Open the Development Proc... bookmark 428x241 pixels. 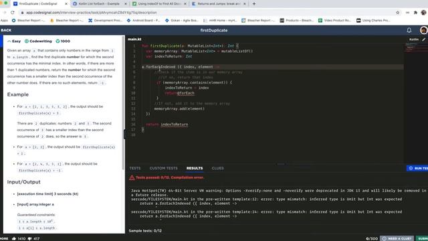click(x=105, y=21)
